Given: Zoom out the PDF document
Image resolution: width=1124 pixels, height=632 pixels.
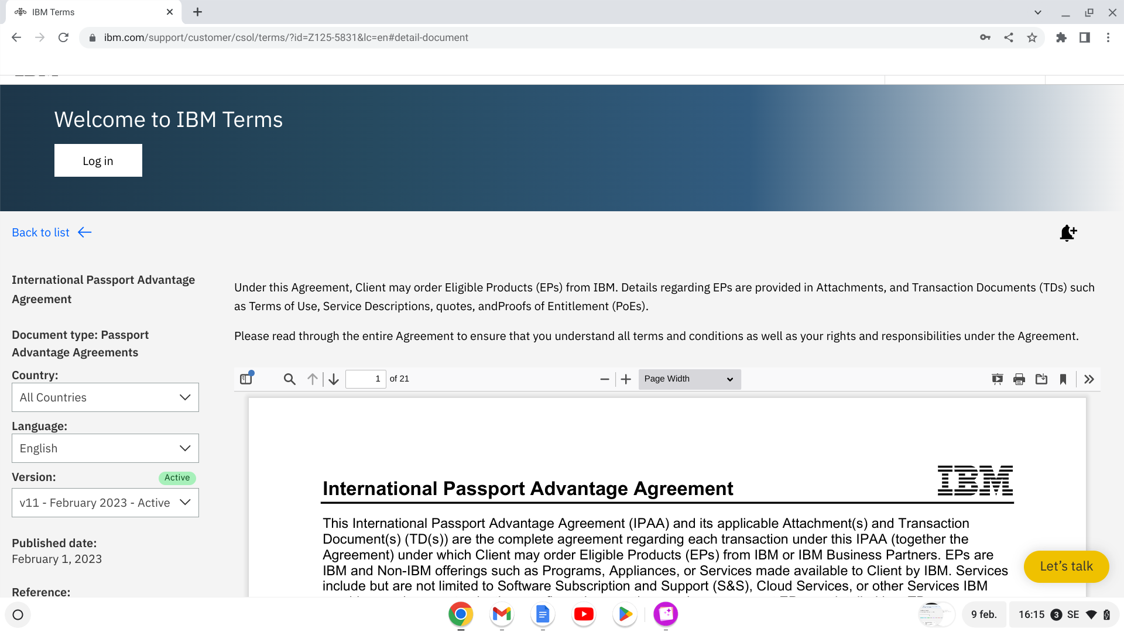Looking at the screenshot, I should (605, 379).
